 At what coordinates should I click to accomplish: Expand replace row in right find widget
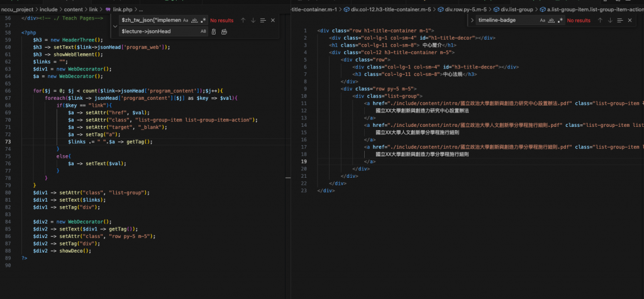472,20
